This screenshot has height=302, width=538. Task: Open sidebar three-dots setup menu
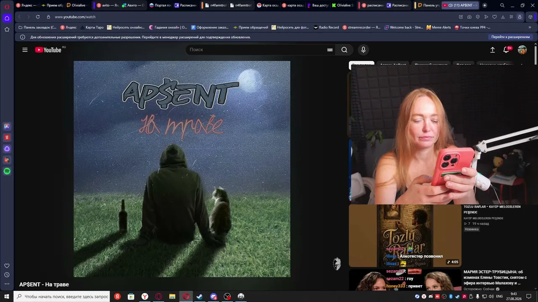pos(7,284)
